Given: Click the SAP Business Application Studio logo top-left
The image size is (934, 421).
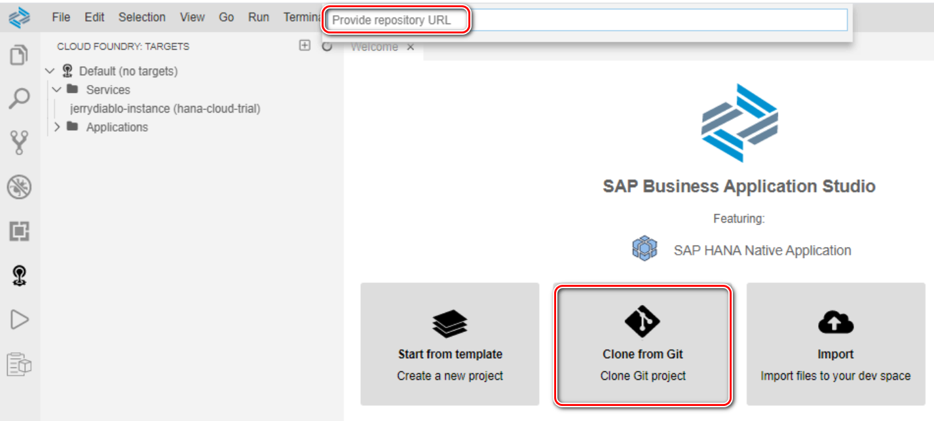Looking at the screenshot, I should click(x=20, y=18).
